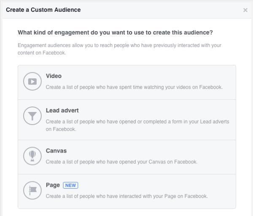Click the Video description about watching videos
This screenshot has width=253, height=216.
click(134, 87)
